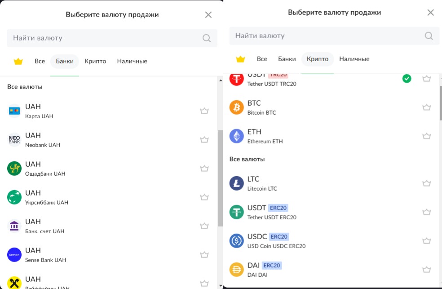Click scroll down arrow in left list

tap(220, 285)
